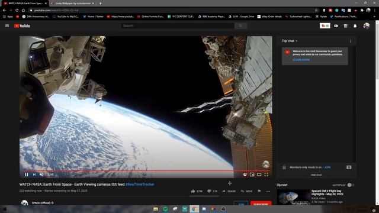The width and height of the screenshot is (379, 213).
Task: Join the SPACE (Official) channel membership
Action: click(241, 204)
